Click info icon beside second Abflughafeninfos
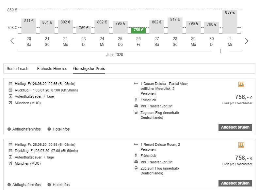Screen dimensions: 259x193 click(9, 185)
